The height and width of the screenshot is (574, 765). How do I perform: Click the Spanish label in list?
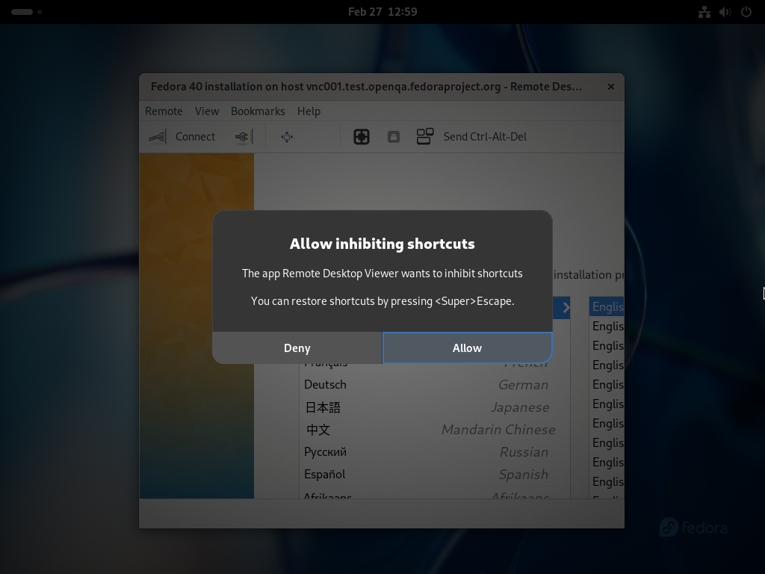(524, 475)
